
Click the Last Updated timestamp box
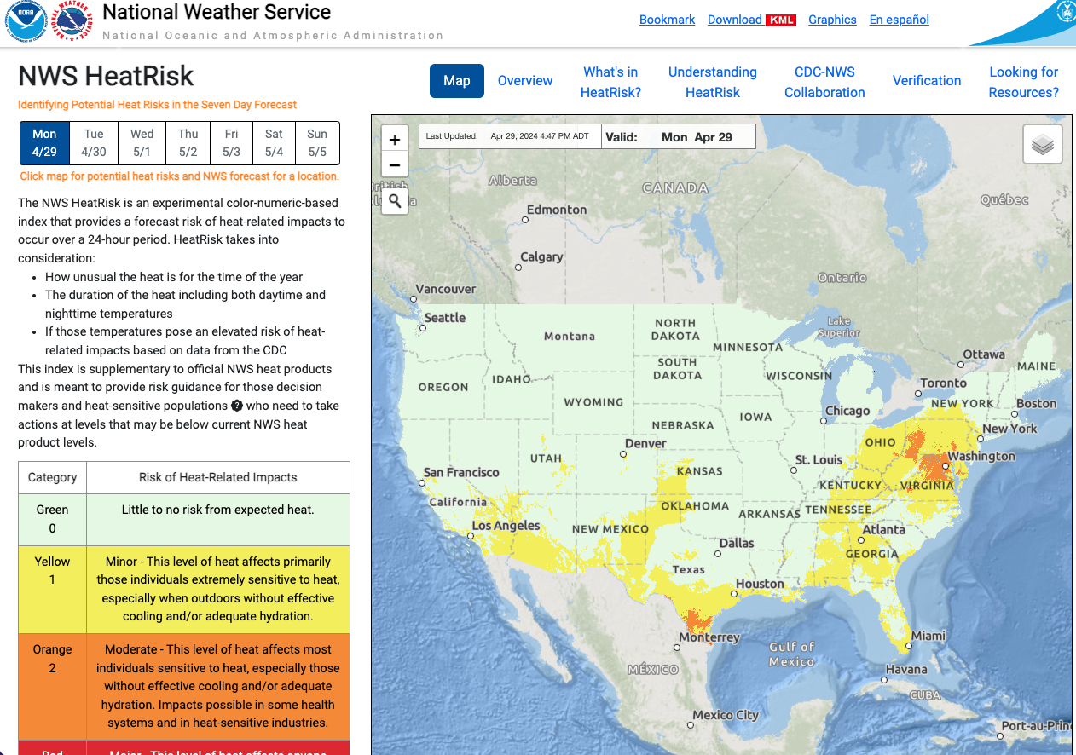(510, 136)
